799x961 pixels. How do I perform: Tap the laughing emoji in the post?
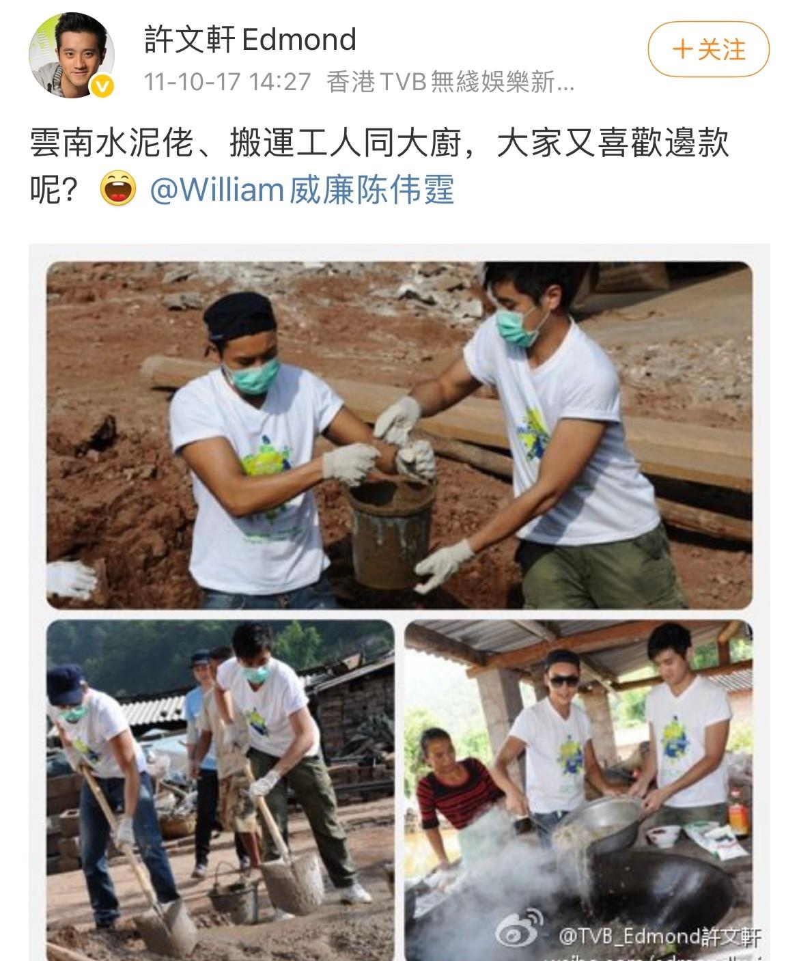click(119, 190)
